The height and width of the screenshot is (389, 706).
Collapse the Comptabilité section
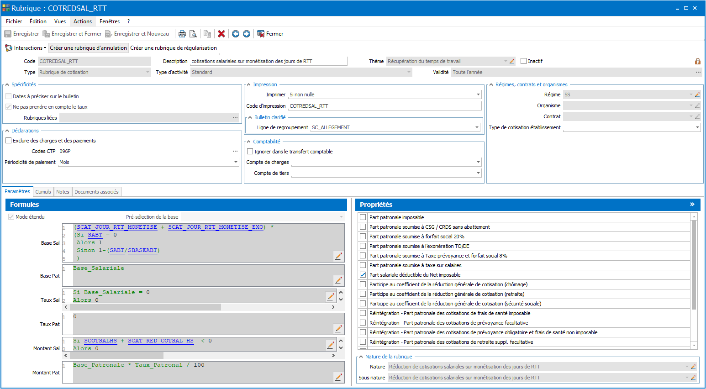(x=249, y=142)
